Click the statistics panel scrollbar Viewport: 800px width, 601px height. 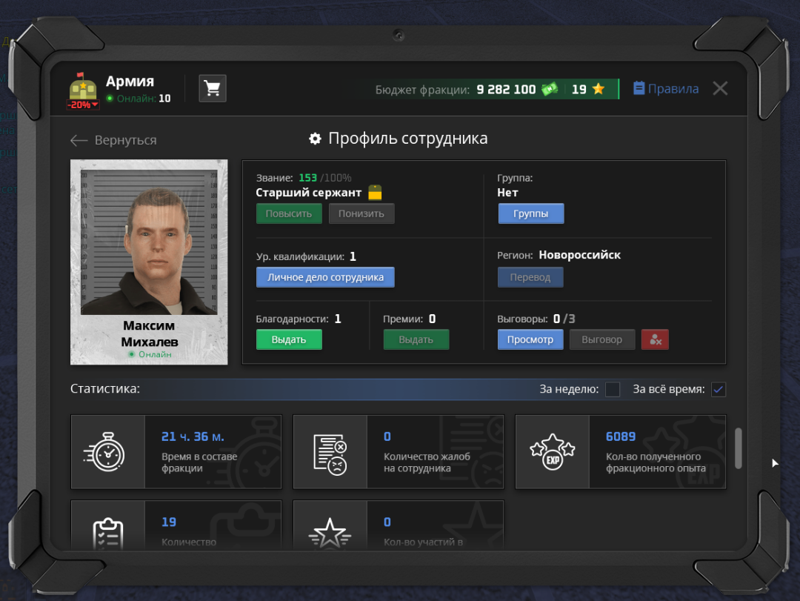(x=738, y=448)
